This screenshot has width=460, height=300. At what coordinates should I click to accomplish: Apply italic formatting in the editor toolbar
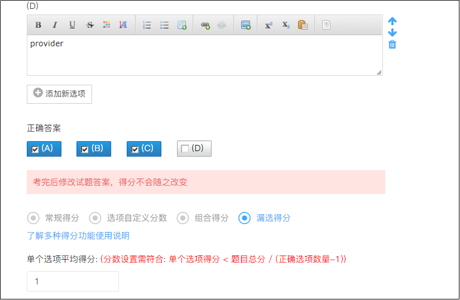(55, 25)
